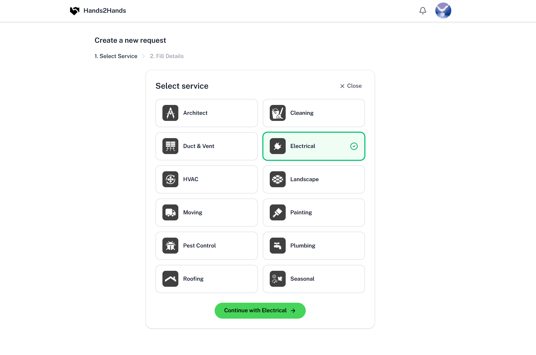Close the Select service panel
536x355 pixels.
351,86
